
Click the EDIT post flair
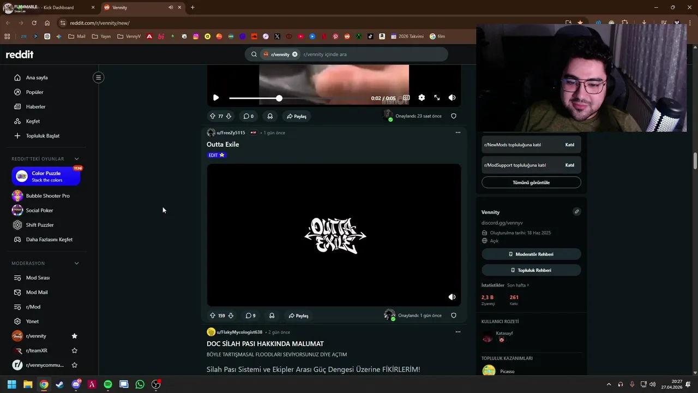point(216,155)
